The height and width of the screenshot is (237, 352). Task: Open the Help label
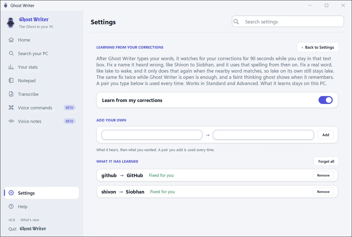[x=23, y=206]
